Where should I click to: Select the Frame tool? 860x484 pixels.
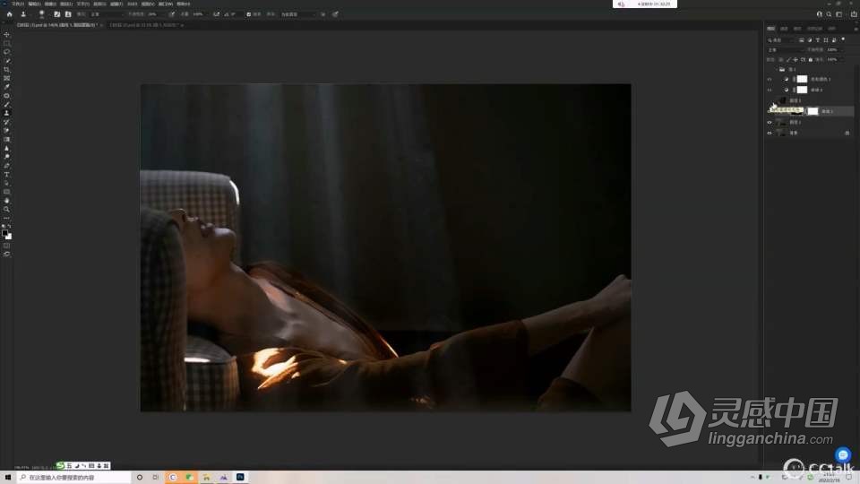pyautogui.click(x=6, y=79)
